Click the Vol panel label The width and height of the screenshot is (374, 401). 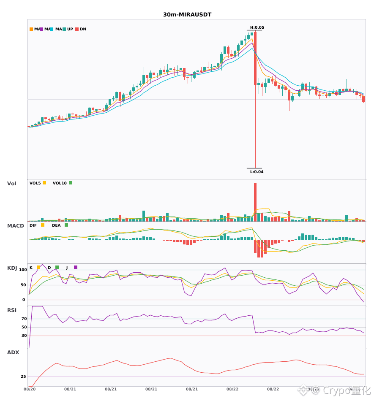[x=11, y=184]
